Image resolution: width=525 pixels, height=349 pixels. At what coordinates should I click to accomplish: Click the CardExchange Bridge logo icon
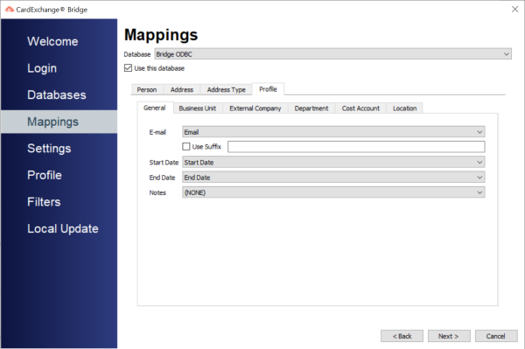[x=10, y=10]
